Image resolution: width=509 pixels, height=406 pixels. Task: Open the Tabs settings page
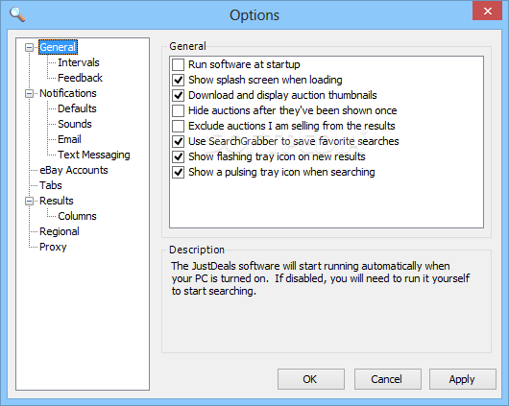(x=51, y=185)
